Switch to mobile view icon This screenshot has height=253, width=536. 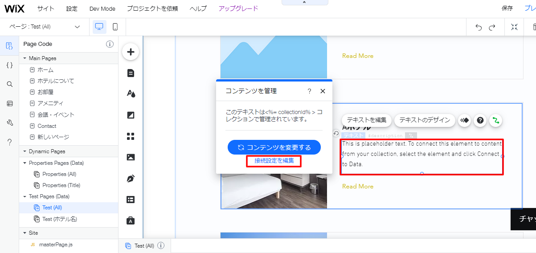[x=115, y=27]
